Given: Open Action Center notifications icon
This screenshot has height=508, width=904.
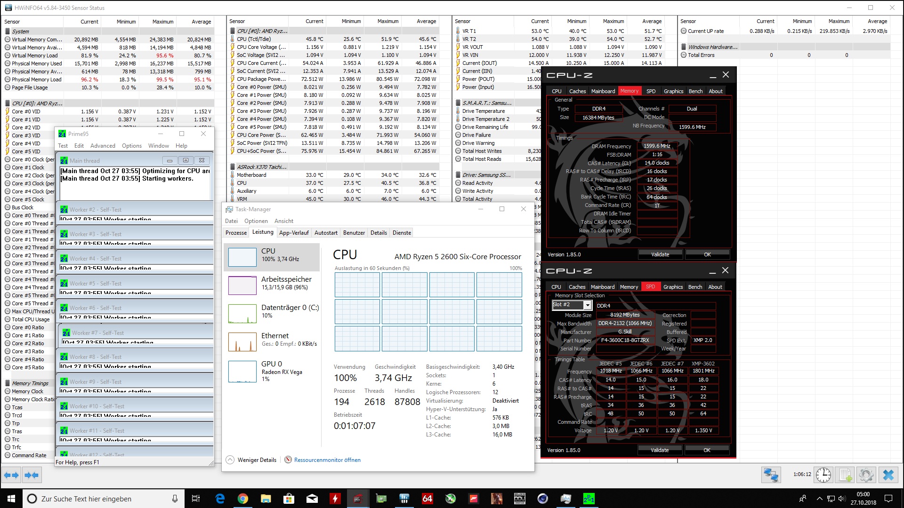Looking at the screenshot, I should click(x=888, y=499).
